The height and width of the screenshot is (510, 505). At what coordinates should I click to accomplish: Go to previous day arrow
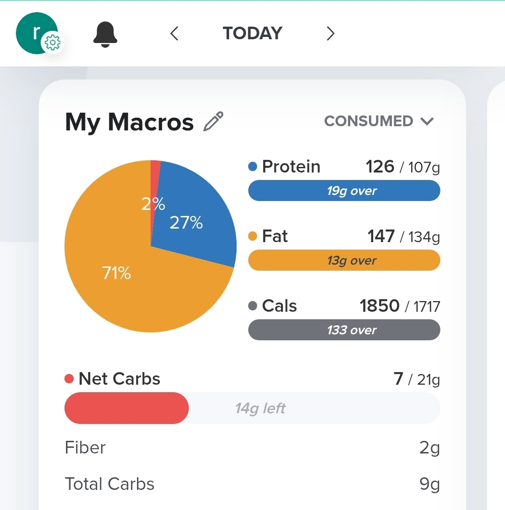[174, 34]
